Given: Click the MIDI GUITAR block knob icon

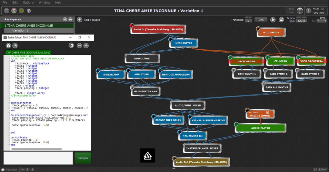Looking at the screenshot, I should pos(171,39).
